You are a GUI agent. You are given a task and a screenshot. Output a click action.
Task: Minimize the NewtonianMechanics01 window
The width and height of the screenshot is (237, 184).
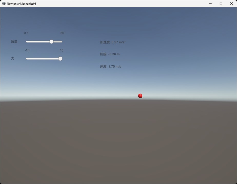click(210, 4)
